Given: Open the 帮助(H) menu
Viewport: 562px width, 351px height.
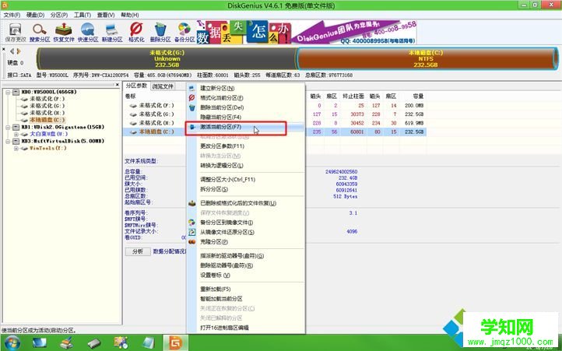Looking at the screenshot, I should coord(129,15).
